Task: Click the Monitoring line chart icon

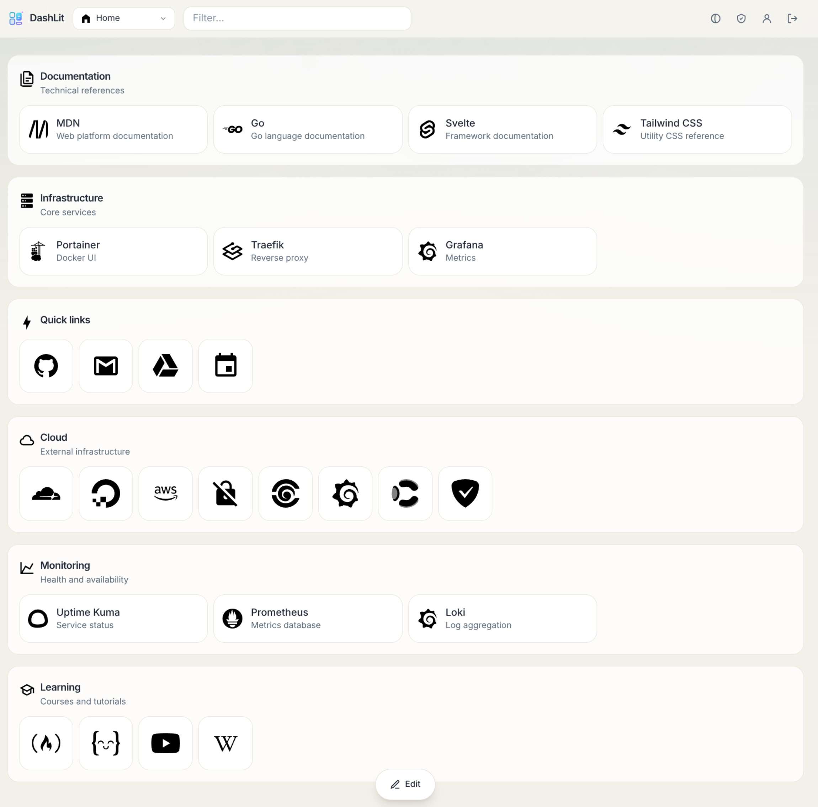Action: [27, 568]
